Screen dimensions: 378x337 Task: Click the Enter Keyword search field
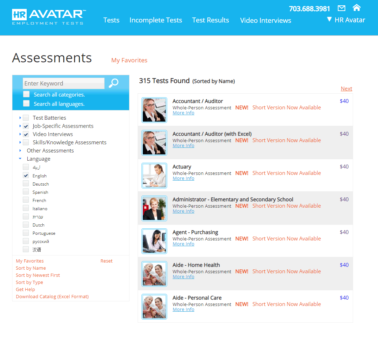pos(64,83)
